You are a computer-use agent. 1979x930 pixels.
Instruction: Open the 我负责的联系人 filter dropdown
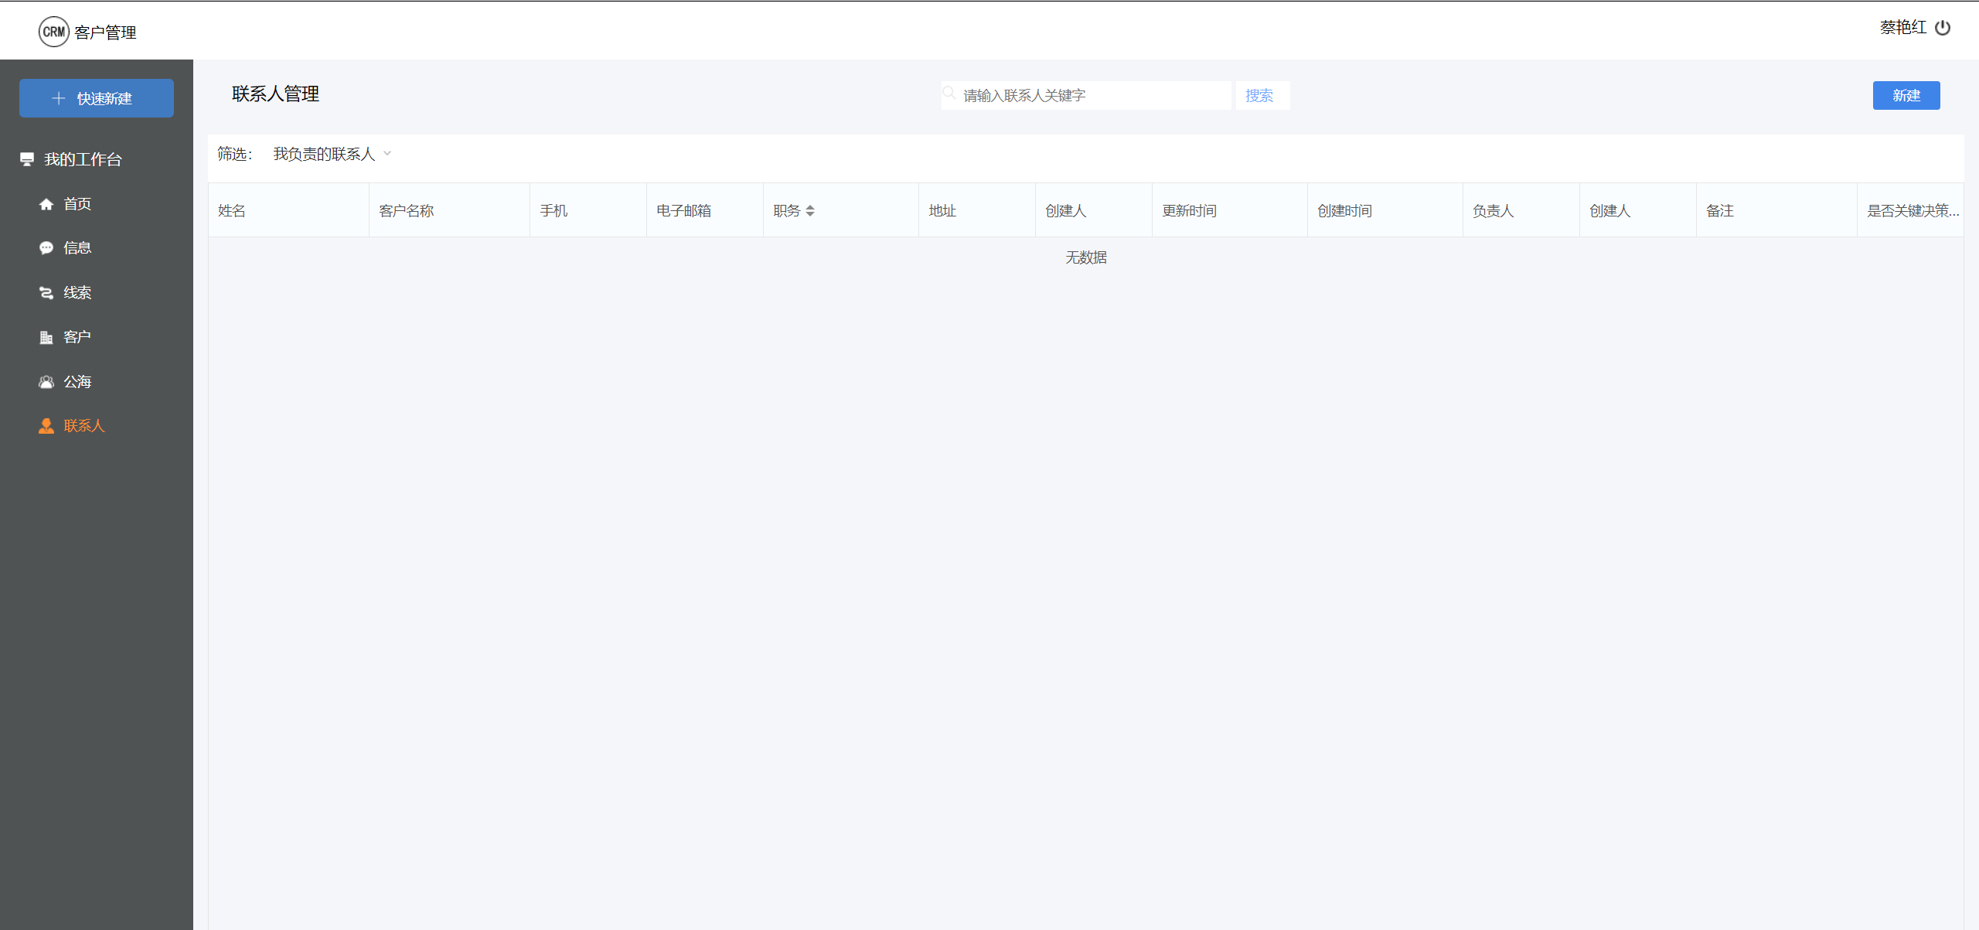[x=324, y=154]
